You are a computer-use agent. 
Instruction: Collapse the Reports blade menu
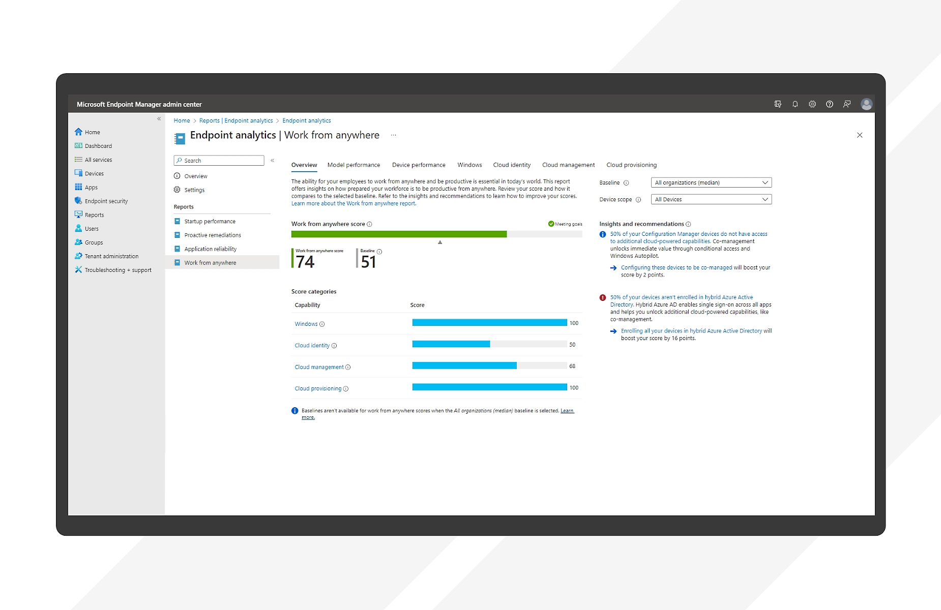[273, 161]
